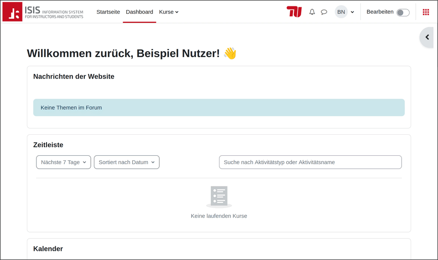Click the Nachrichten der Website heading
438x260 pixels.
click(x=74, y=76)
